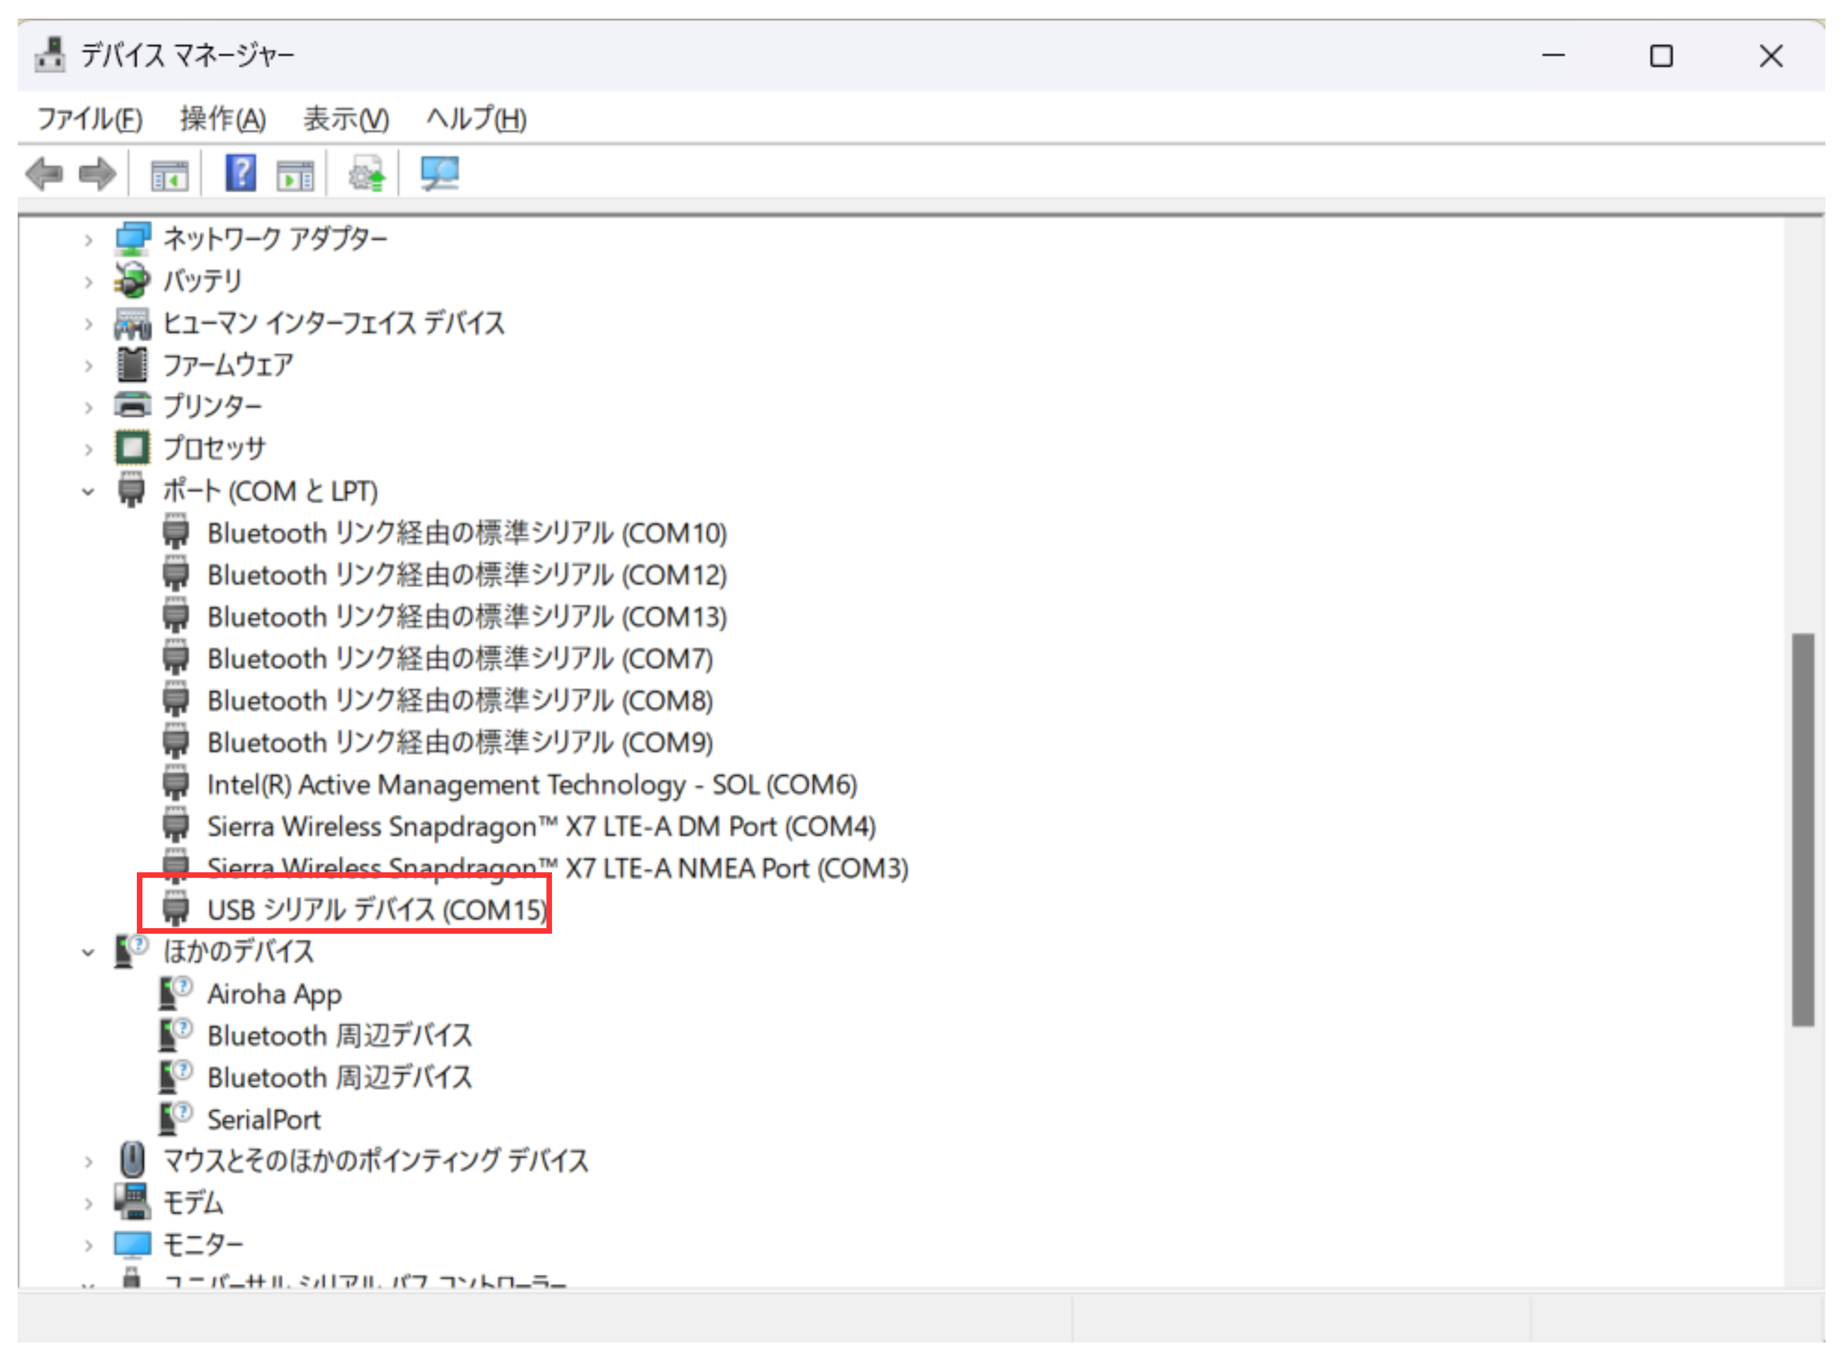This screenshot has height=1361, width=1845.
Task: Click the show/hide action pane icon
Action: pos(295,175)
